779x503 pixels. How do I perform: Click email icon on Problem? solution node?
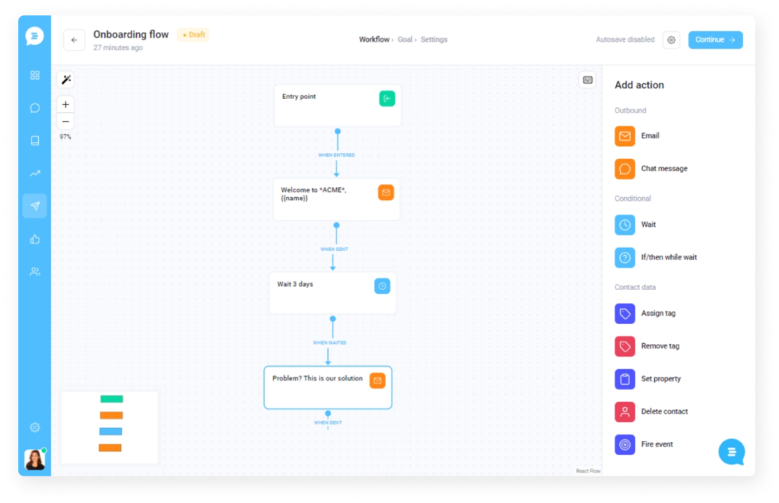pos(377,380)
